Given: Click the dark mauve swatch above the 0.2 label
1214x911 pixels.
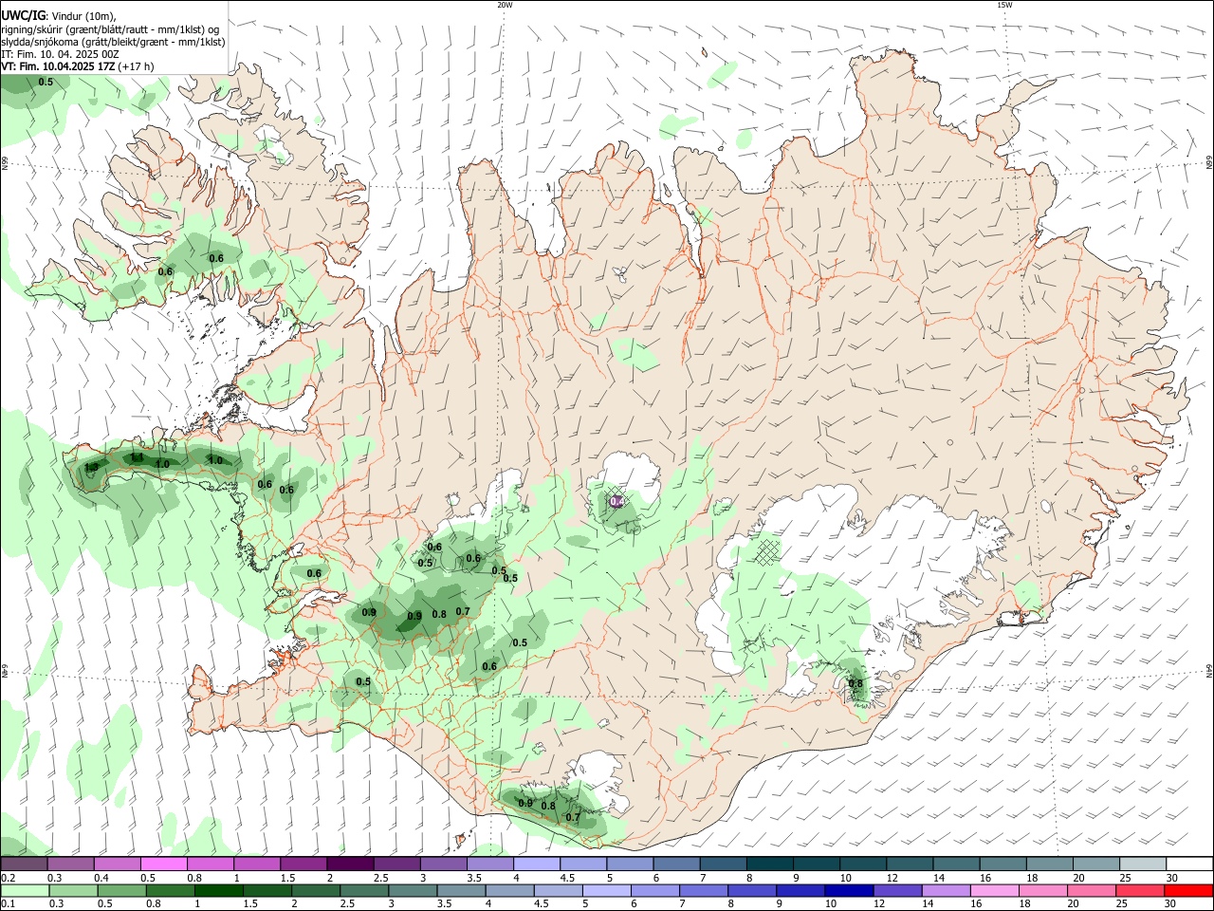Looking at the screenshot, I should click(24, 864).
